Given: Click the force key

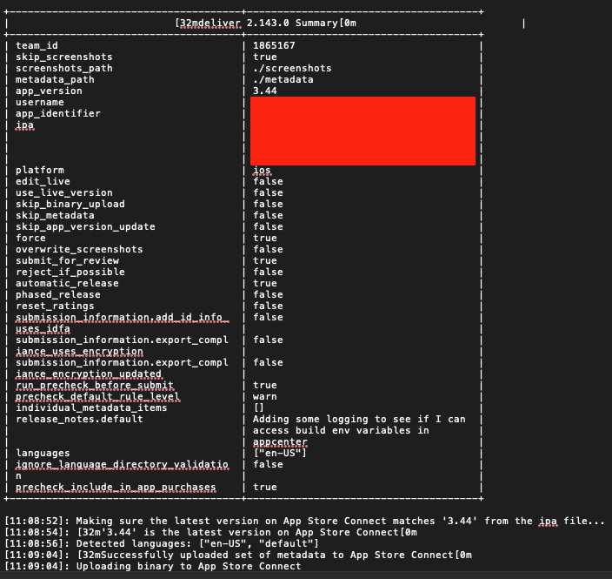Looking at the screenshot, I should (30, 239).
